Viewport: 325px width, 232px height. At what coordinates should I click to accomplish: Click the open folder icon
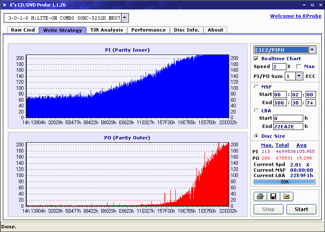(x=286, y=196)
